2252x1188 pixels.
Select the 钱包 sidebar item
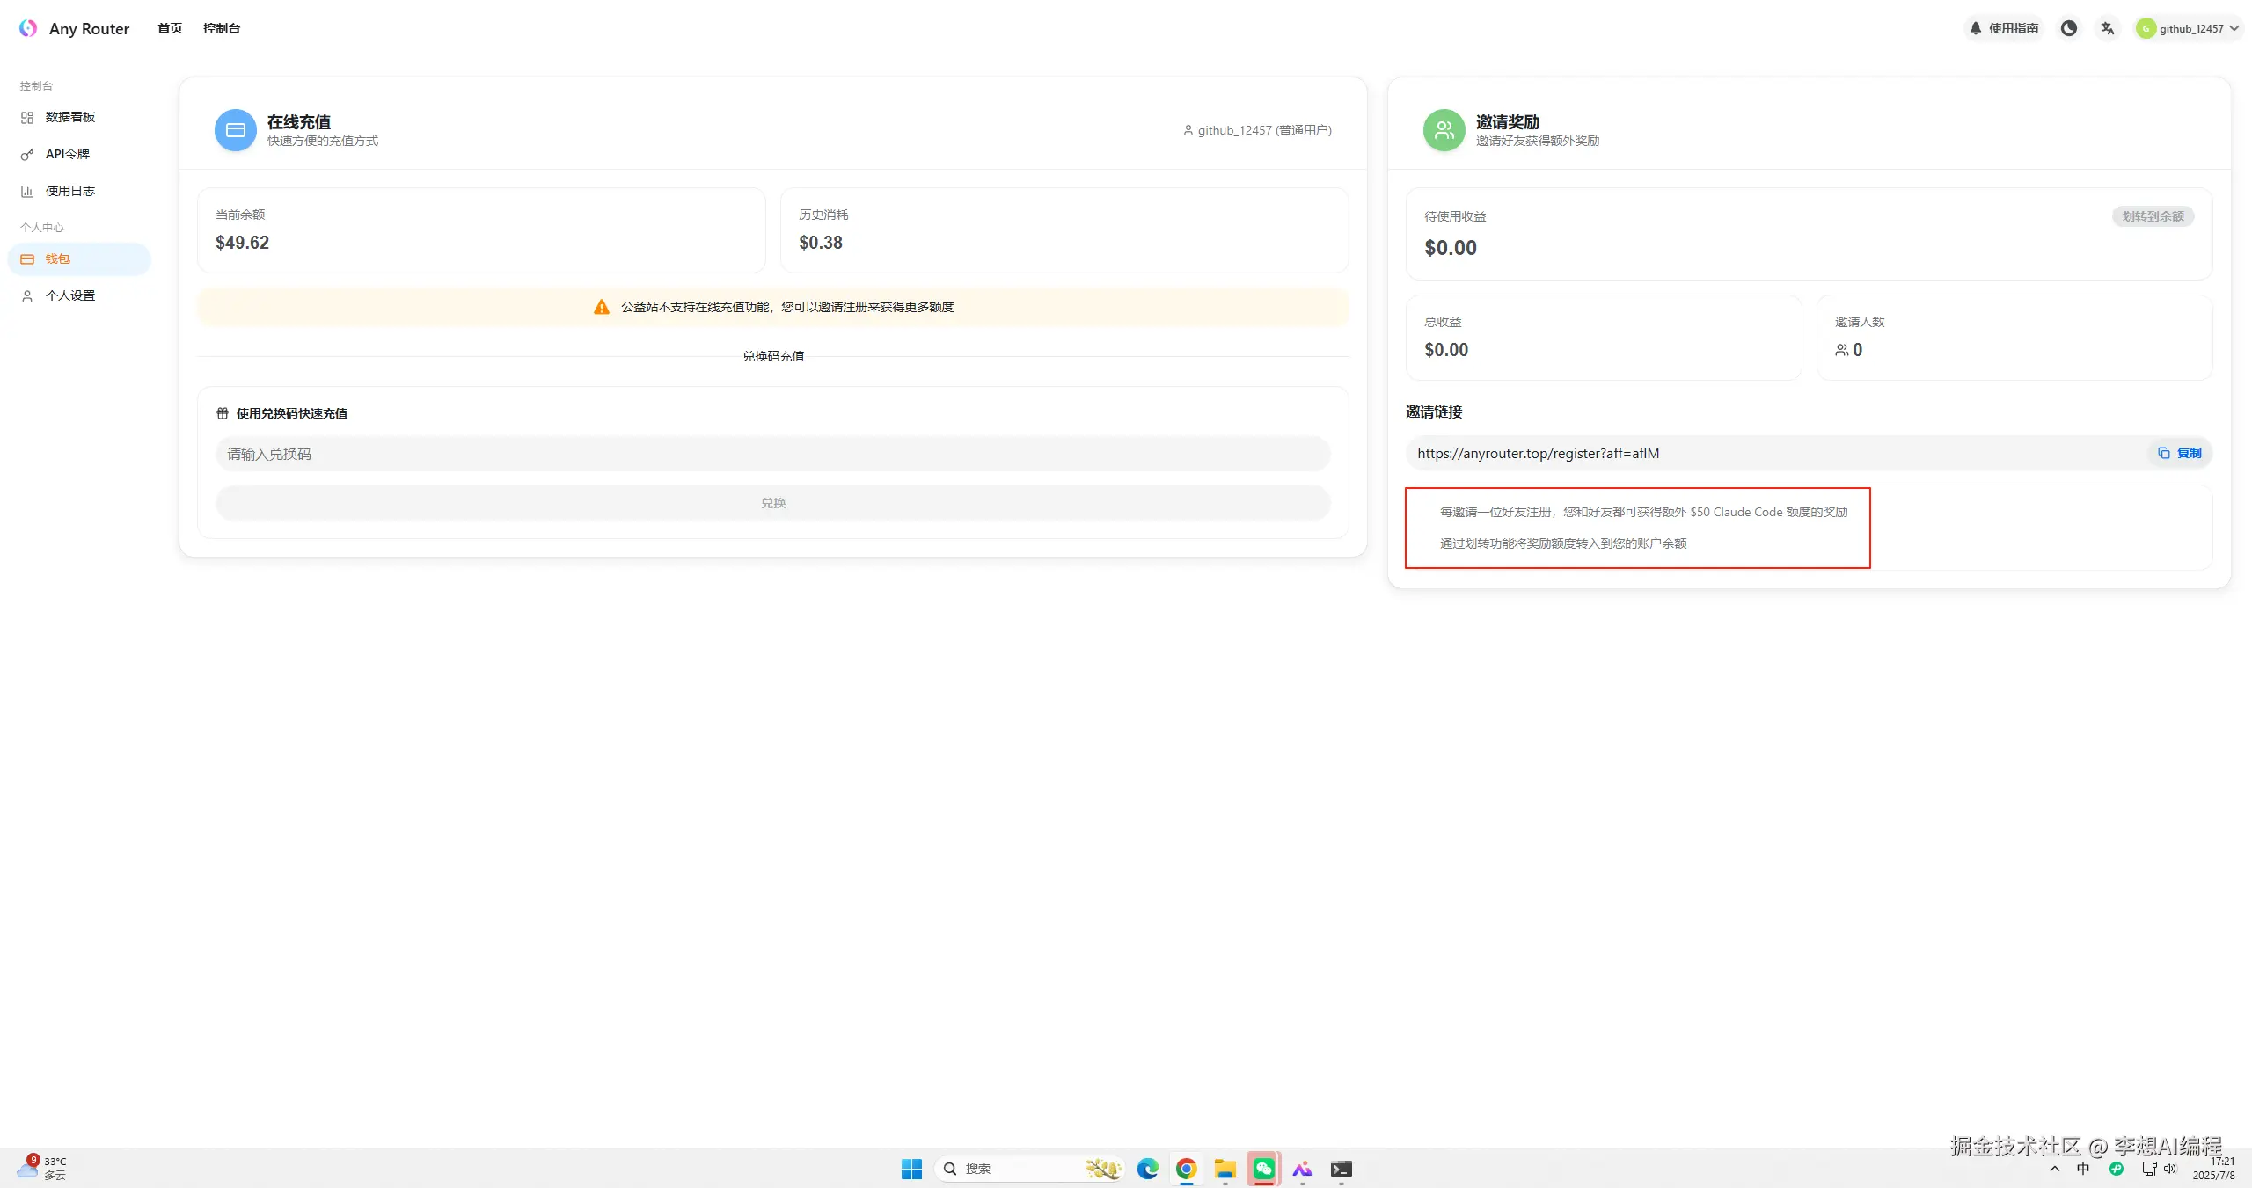tap(58, 259)
